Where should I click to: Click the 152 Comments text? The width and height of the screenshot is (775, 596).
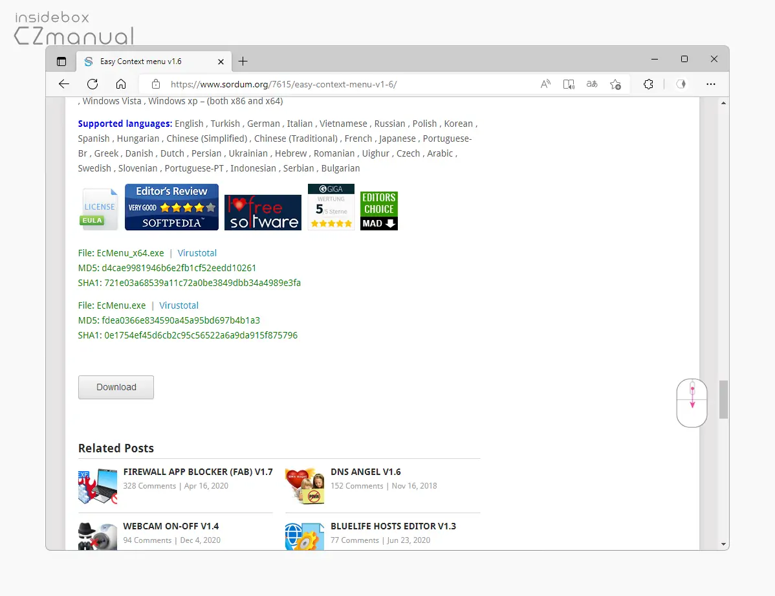pyautogui.click(x=357, y=486)
